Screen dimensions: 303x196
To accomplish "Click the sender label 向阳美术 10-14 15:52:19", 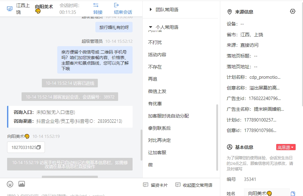I will click(34, 137).
